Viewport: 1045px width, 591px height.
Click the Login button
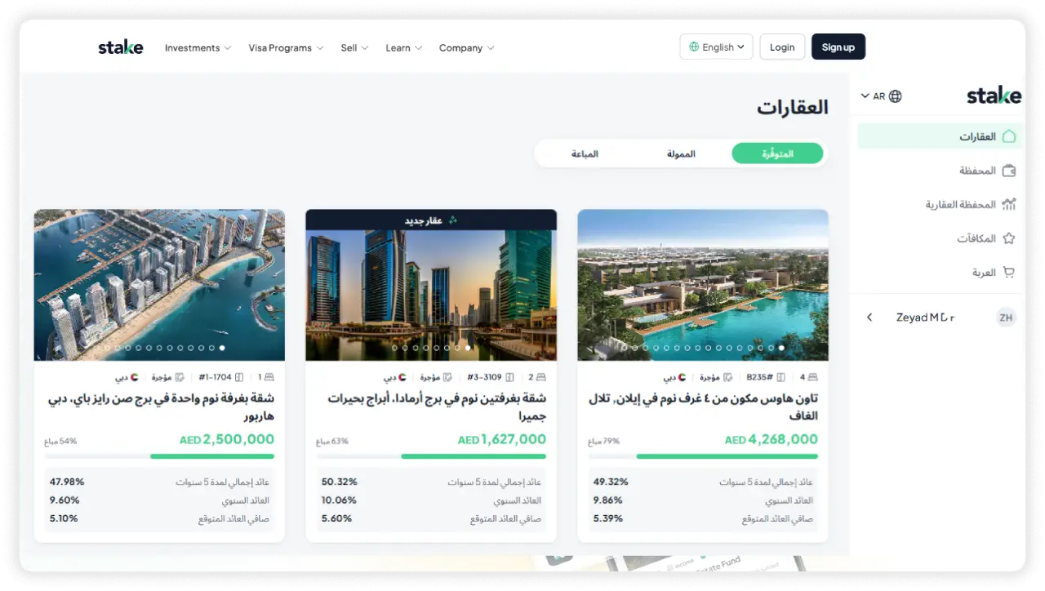[x=782, y=47]
